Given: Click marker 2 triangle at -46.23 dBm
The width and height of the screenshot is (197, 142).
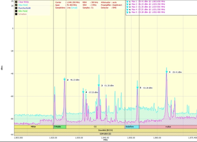Looking at the screenshot, I should 64,79.
